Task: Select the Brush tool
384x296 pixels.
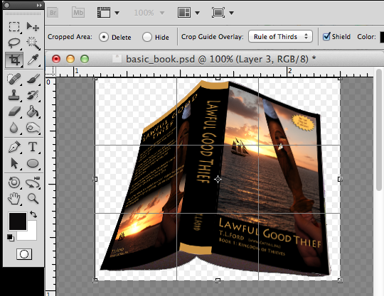Action: (x=33, y=79)
